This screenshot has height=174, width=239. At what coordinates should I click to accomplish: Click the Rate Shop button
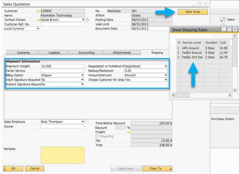coord(193,12)
